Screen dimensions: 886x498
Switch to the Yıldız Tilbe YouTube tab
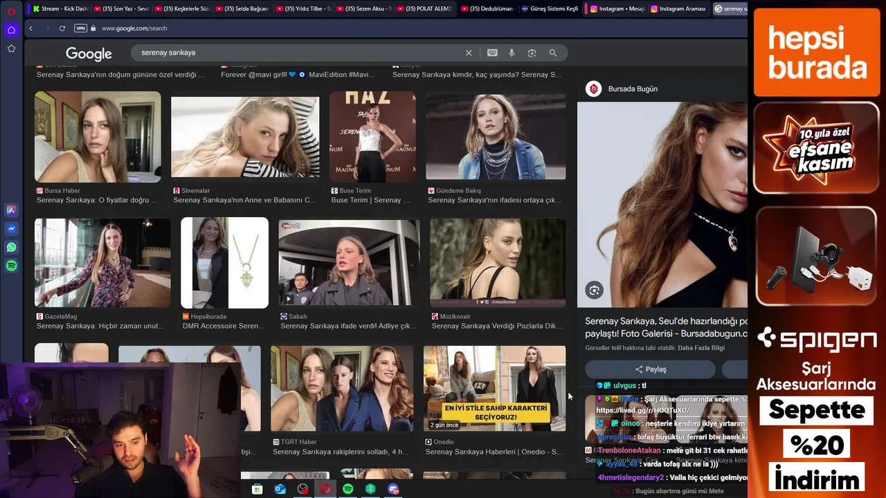pyautogui.click(x=304, y=9)
